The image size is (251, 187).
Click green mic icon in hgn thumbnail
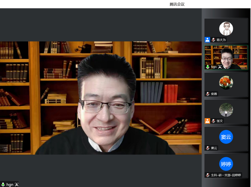tap(208, 67)
